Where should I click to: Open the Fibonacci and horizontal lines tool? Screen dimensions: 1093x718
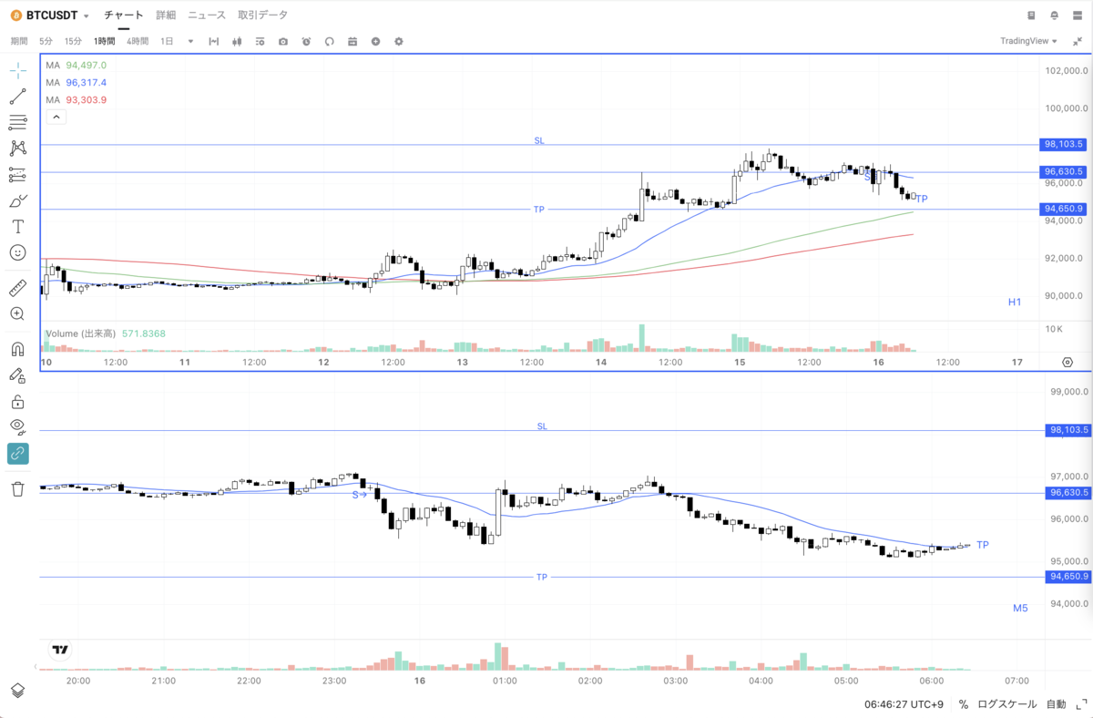(x=18, y=122)
